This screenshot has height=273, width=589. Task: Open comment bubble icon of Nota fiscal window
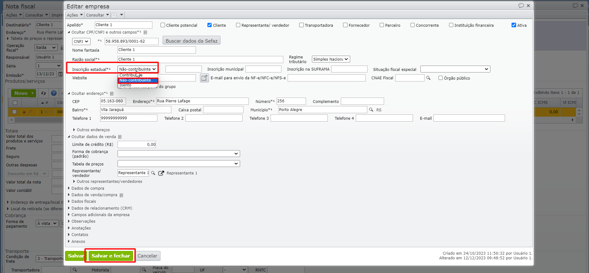pyautogui.click(x=575, y=6)
